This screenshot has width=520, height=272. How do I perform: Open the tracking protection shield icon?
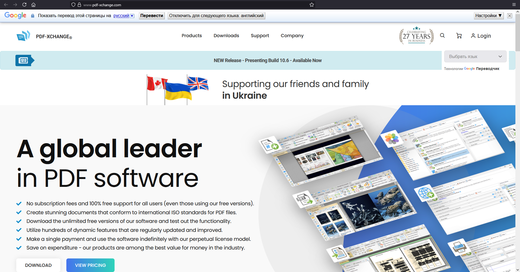pyautogui.click(x=73, y=5)
